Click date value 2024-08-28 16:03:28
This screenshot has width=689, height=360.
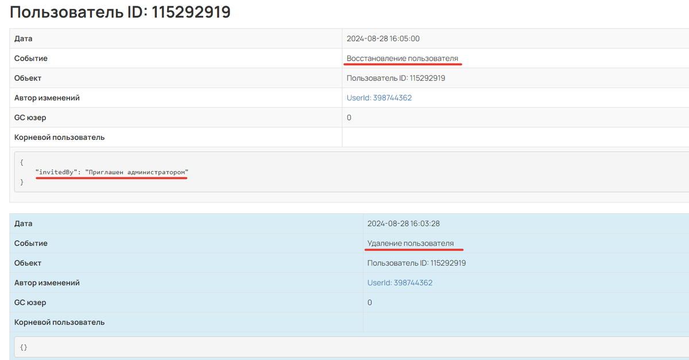(x=404, y=224)
